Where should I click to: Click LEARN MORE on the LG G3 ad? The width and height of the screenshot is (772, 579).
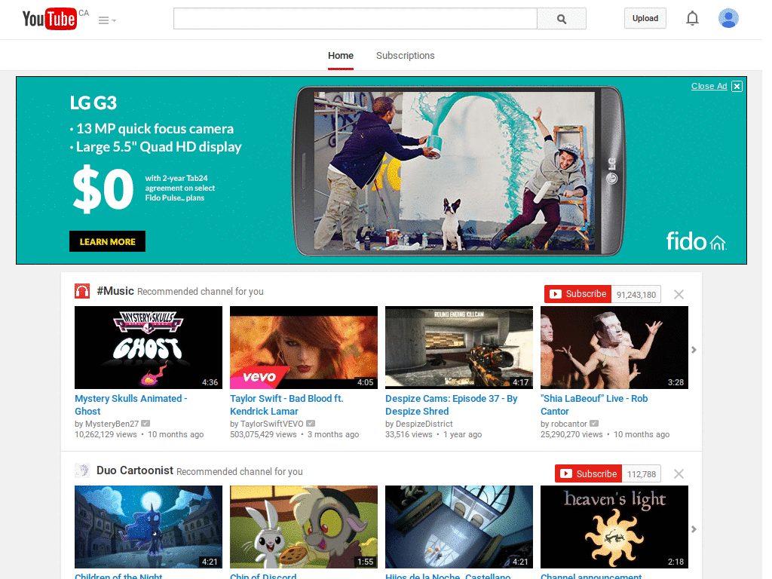click(x=107, y=240)
